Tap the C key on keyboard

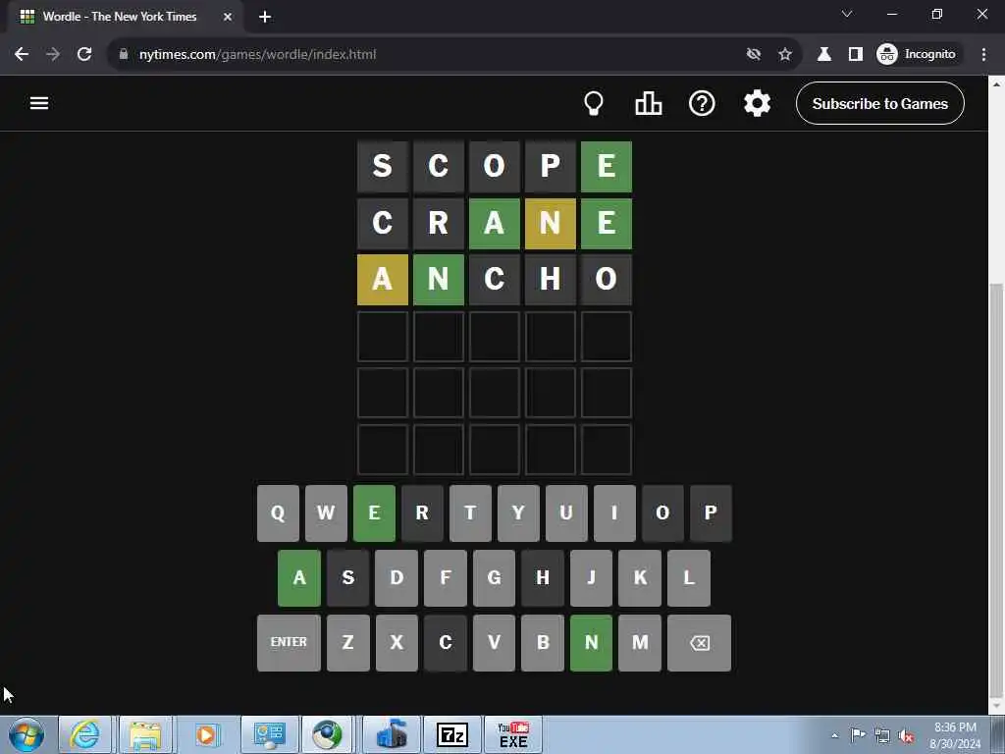point(446,642)
